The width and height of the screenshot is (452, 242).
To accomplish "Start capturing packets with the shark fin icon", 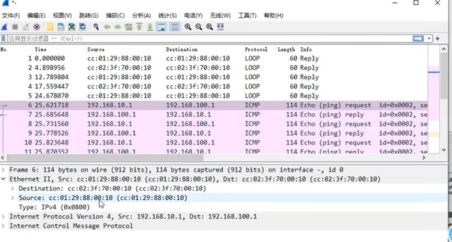I will 4,27.
